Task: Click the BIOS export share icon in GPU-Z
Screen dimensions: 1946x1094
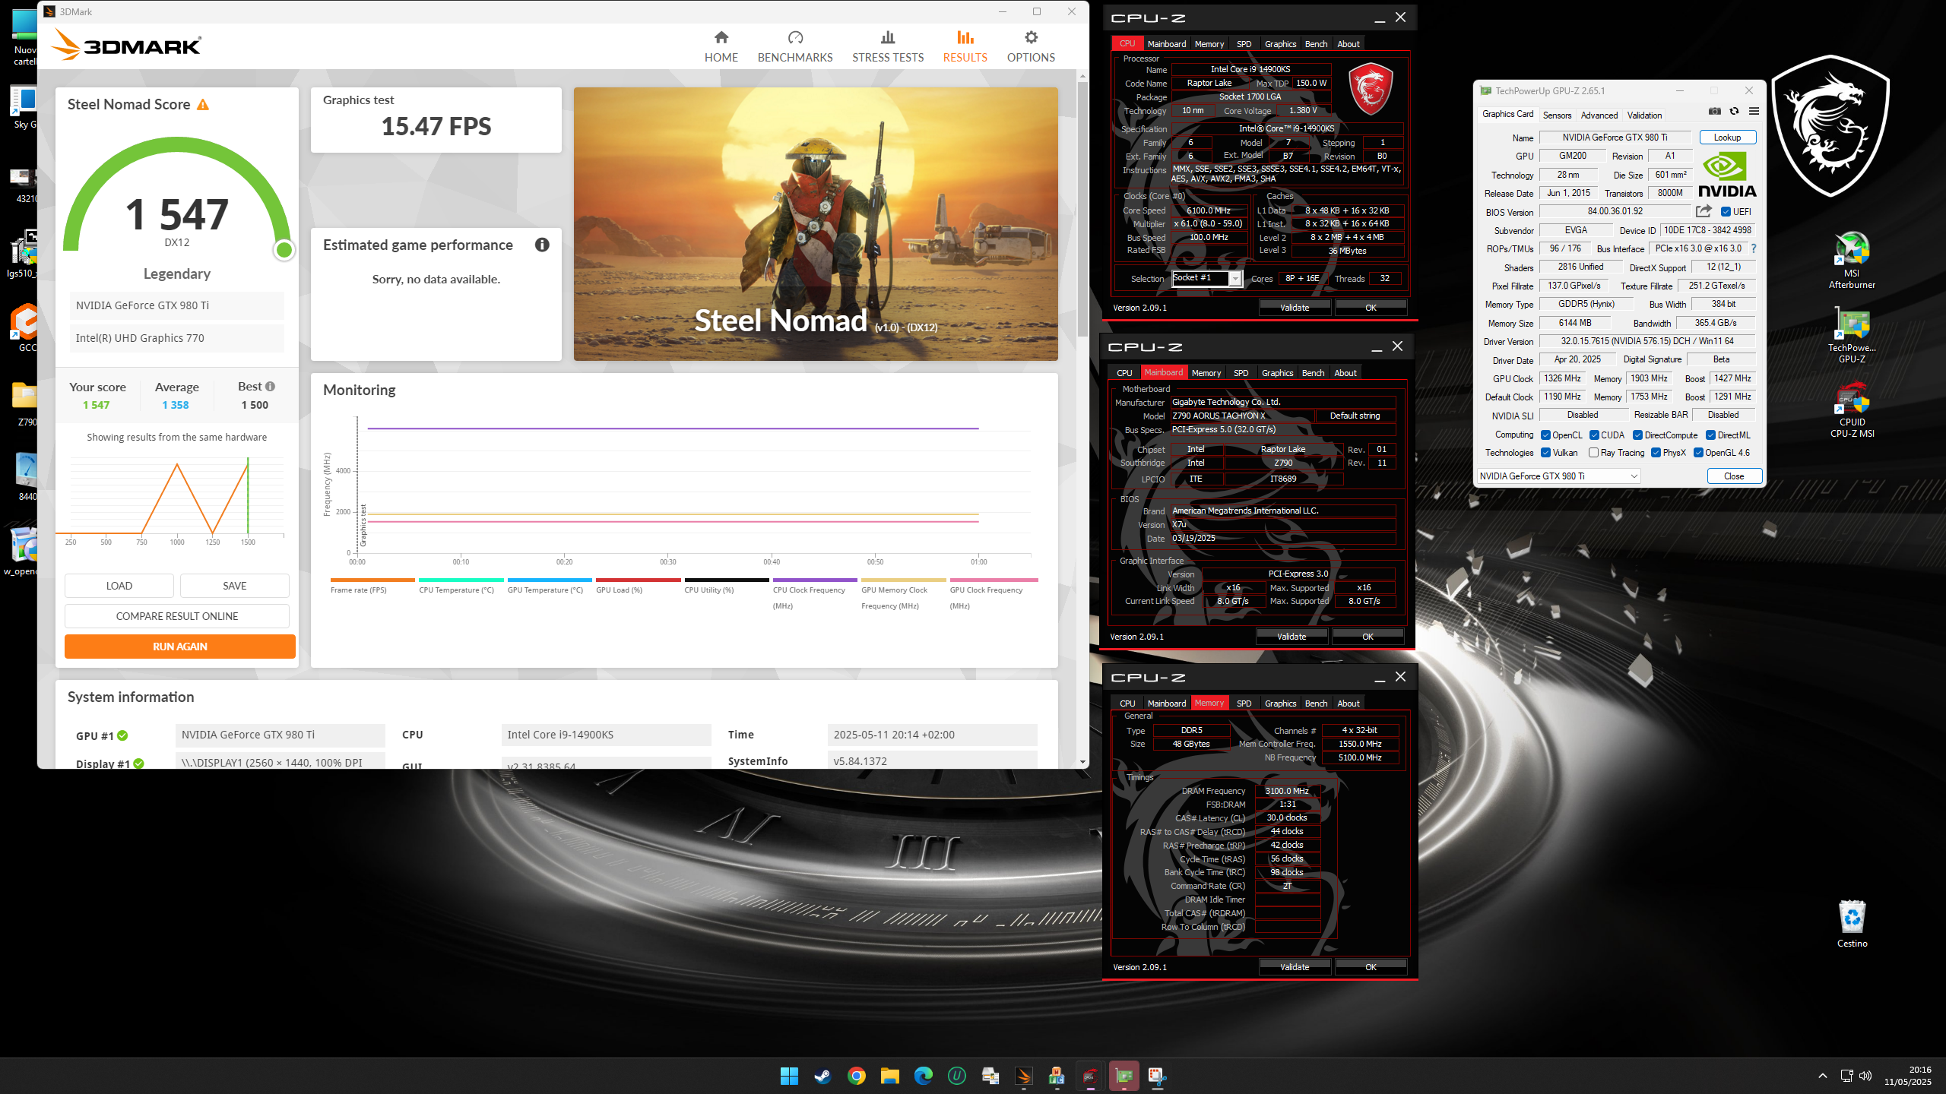Action: (1704, 211)
